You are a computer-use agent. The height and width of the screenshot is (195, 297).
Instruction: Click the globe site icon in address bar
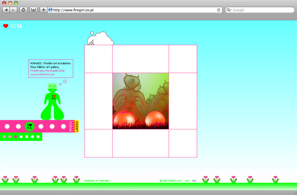pyautogui.click(x=50, y=10)
